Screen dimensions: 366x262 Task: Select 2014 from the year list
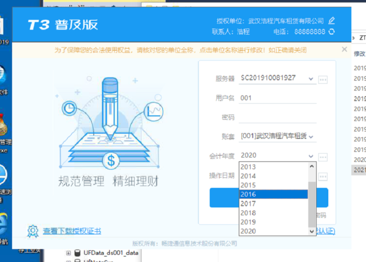[274, 176]
